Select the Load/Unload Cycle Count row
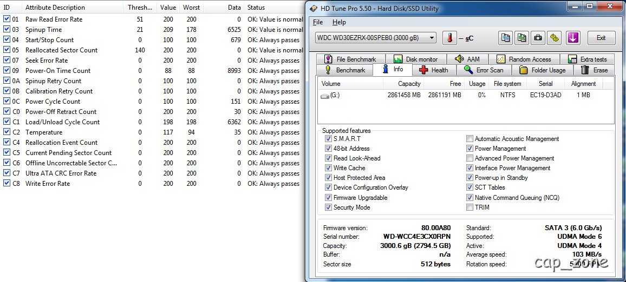626x282 pixels. (152, 122)
